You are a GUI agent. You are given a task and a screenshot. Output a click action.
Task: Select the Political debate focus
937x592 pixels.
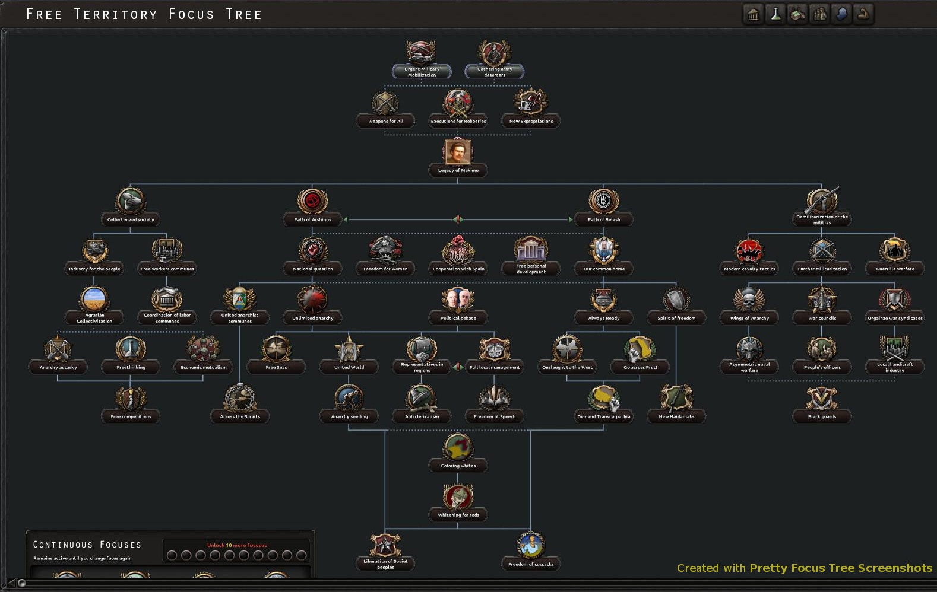[458, 305]
